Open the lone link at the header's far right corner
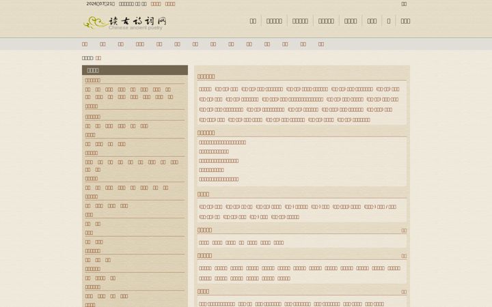 (404, 4)
